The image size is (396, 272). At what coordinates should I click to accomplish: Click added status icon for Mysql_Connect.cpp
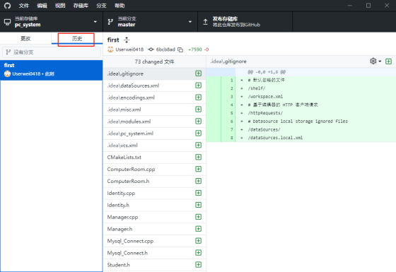pos(199,240)
